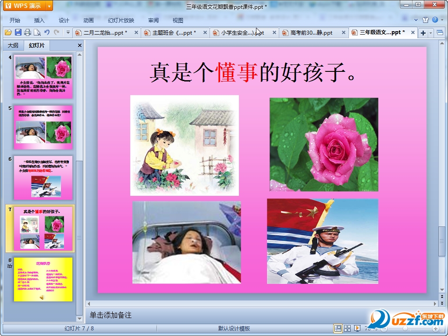The width and height of the screenshot is (448, 336).
Task: Expand the small arrow next to help icon
Action: [442, 20]
